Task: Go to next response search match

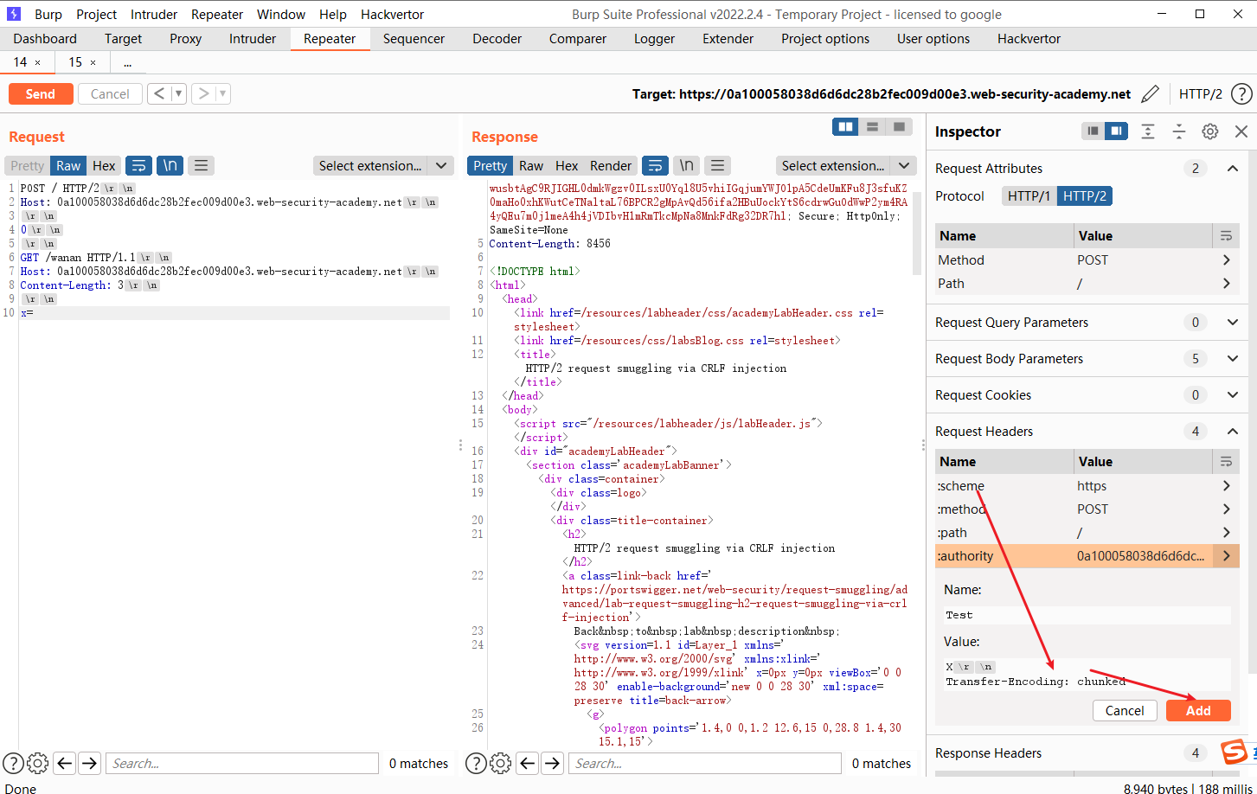Action: pyautogui.click(x=552, y=763)
